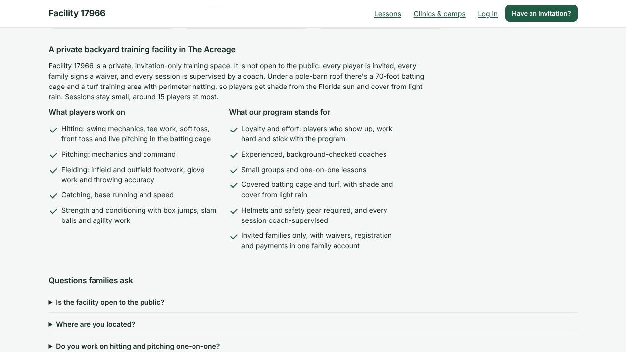Screen dimensions: 626x352
Task: Click the checkmark next to Invited families only
Action: click(x=234, y=236)
